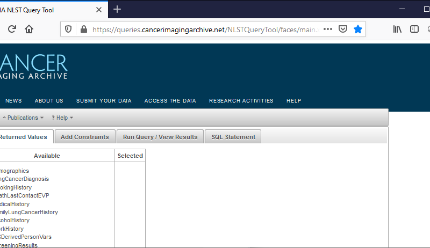Open ABOUT US navigation link
Image resolution: width=430 pixels, height=248 pixels.
(49, 101)
